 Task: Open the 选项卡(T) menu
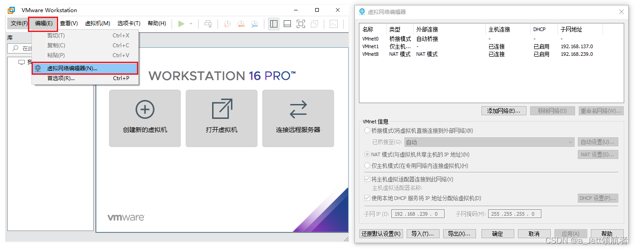[x=129, y=23]
